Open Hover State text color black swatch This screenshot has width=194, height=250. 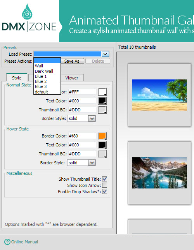click(x=102, y=145)
